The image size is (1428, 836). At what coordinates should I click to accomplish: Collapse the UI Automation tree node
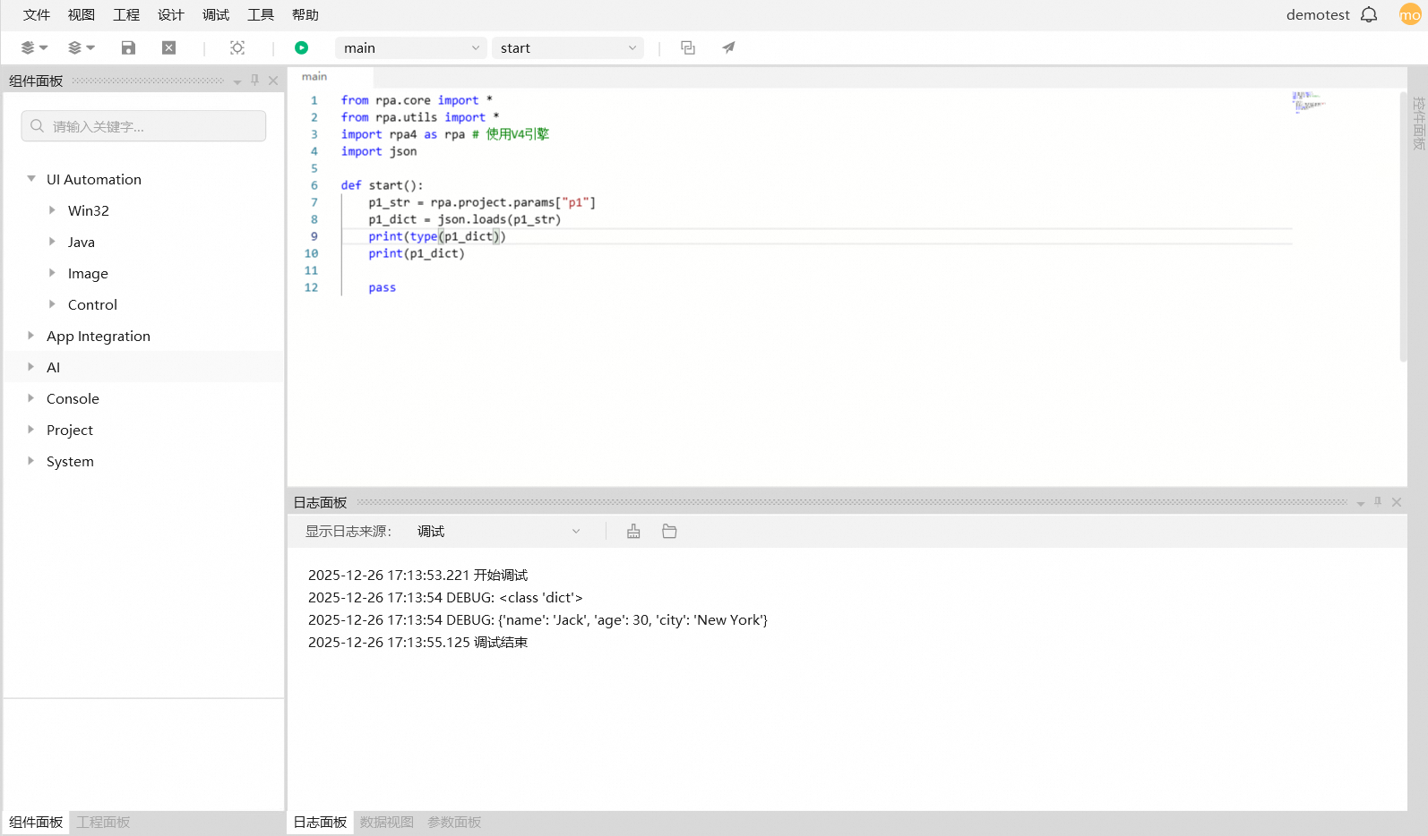click(x=31, y=179)
